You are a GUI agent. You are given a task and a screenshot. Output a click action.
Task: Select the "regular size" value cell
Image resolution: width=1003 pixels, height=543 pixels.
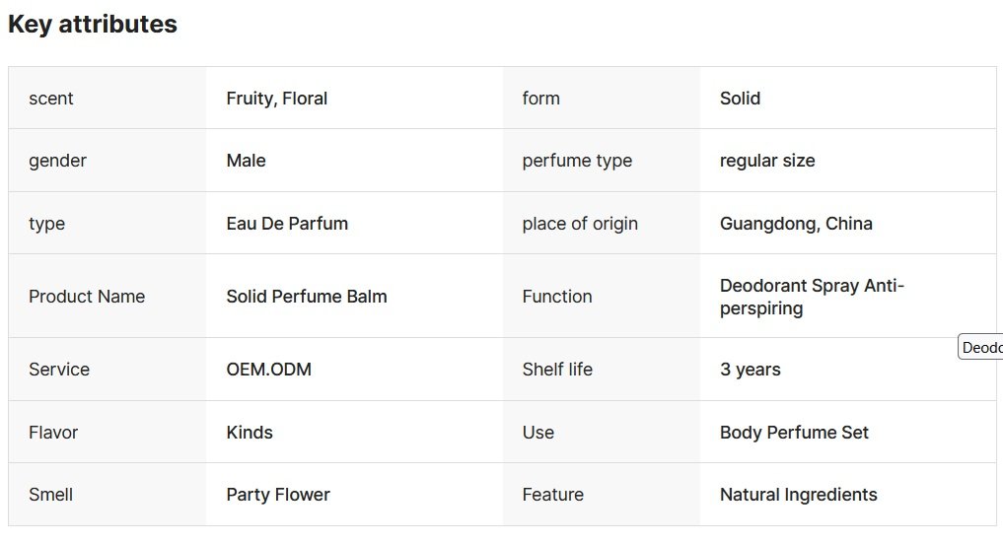767,161
